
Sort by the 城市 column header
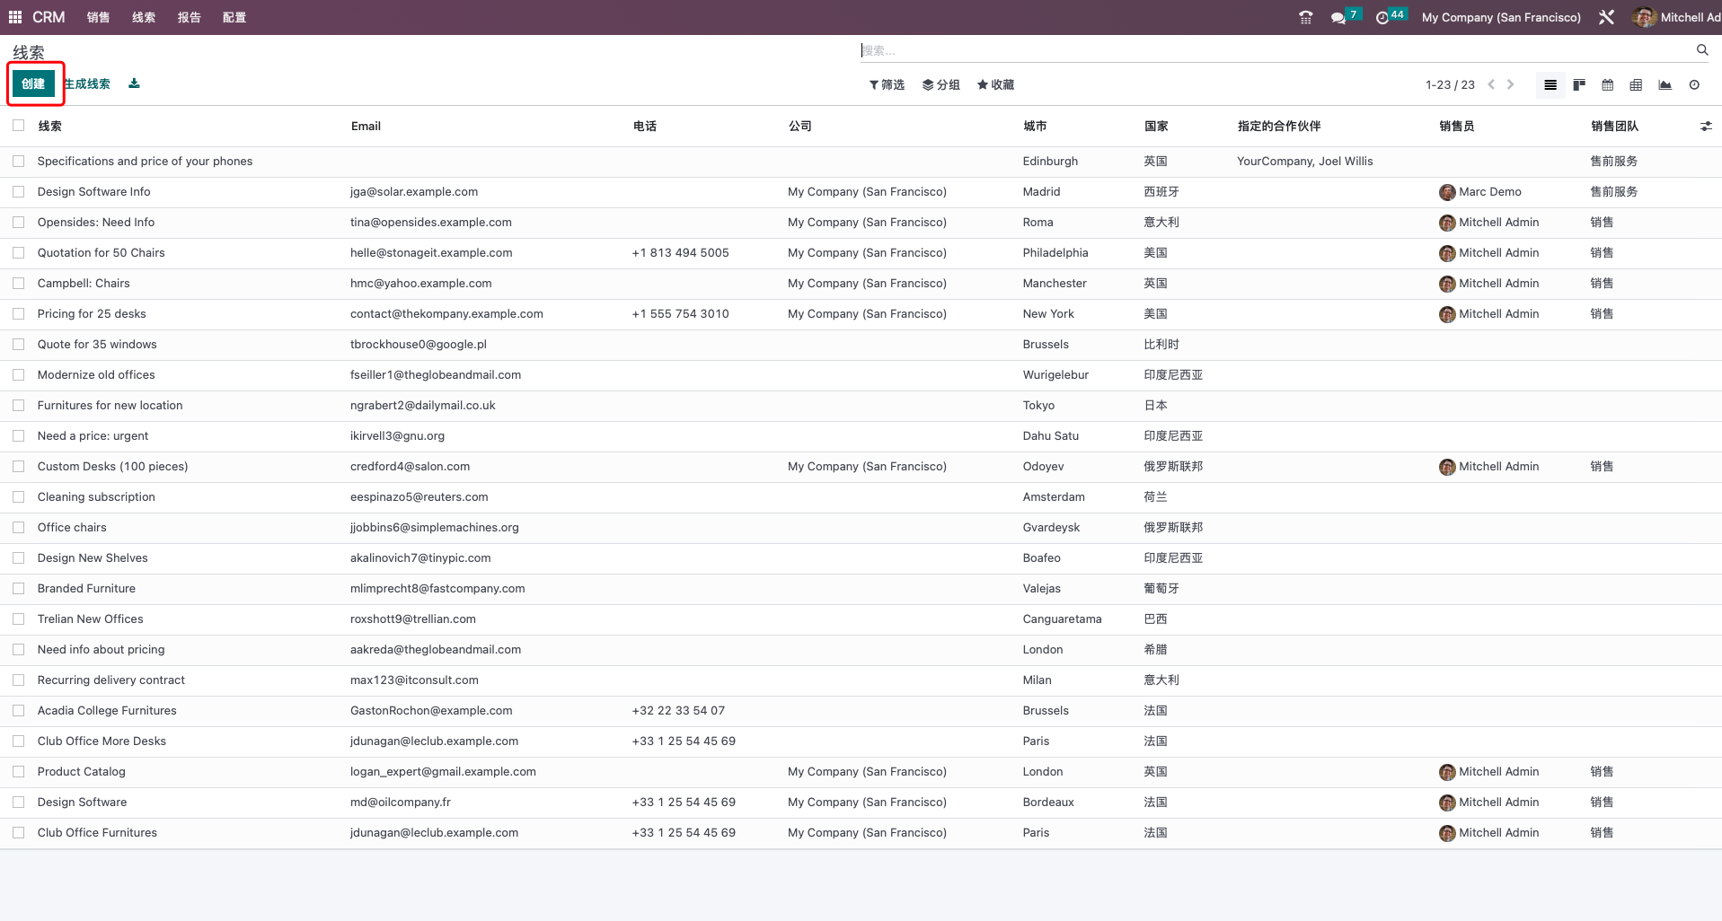pyautogui.click(x=1035, y=127)
